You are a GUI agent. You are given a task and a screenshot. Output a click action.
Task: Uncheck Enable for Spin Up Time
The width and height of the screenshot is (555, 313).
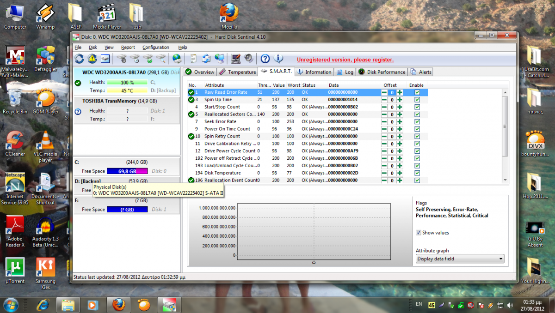click(x=417, y=100)
